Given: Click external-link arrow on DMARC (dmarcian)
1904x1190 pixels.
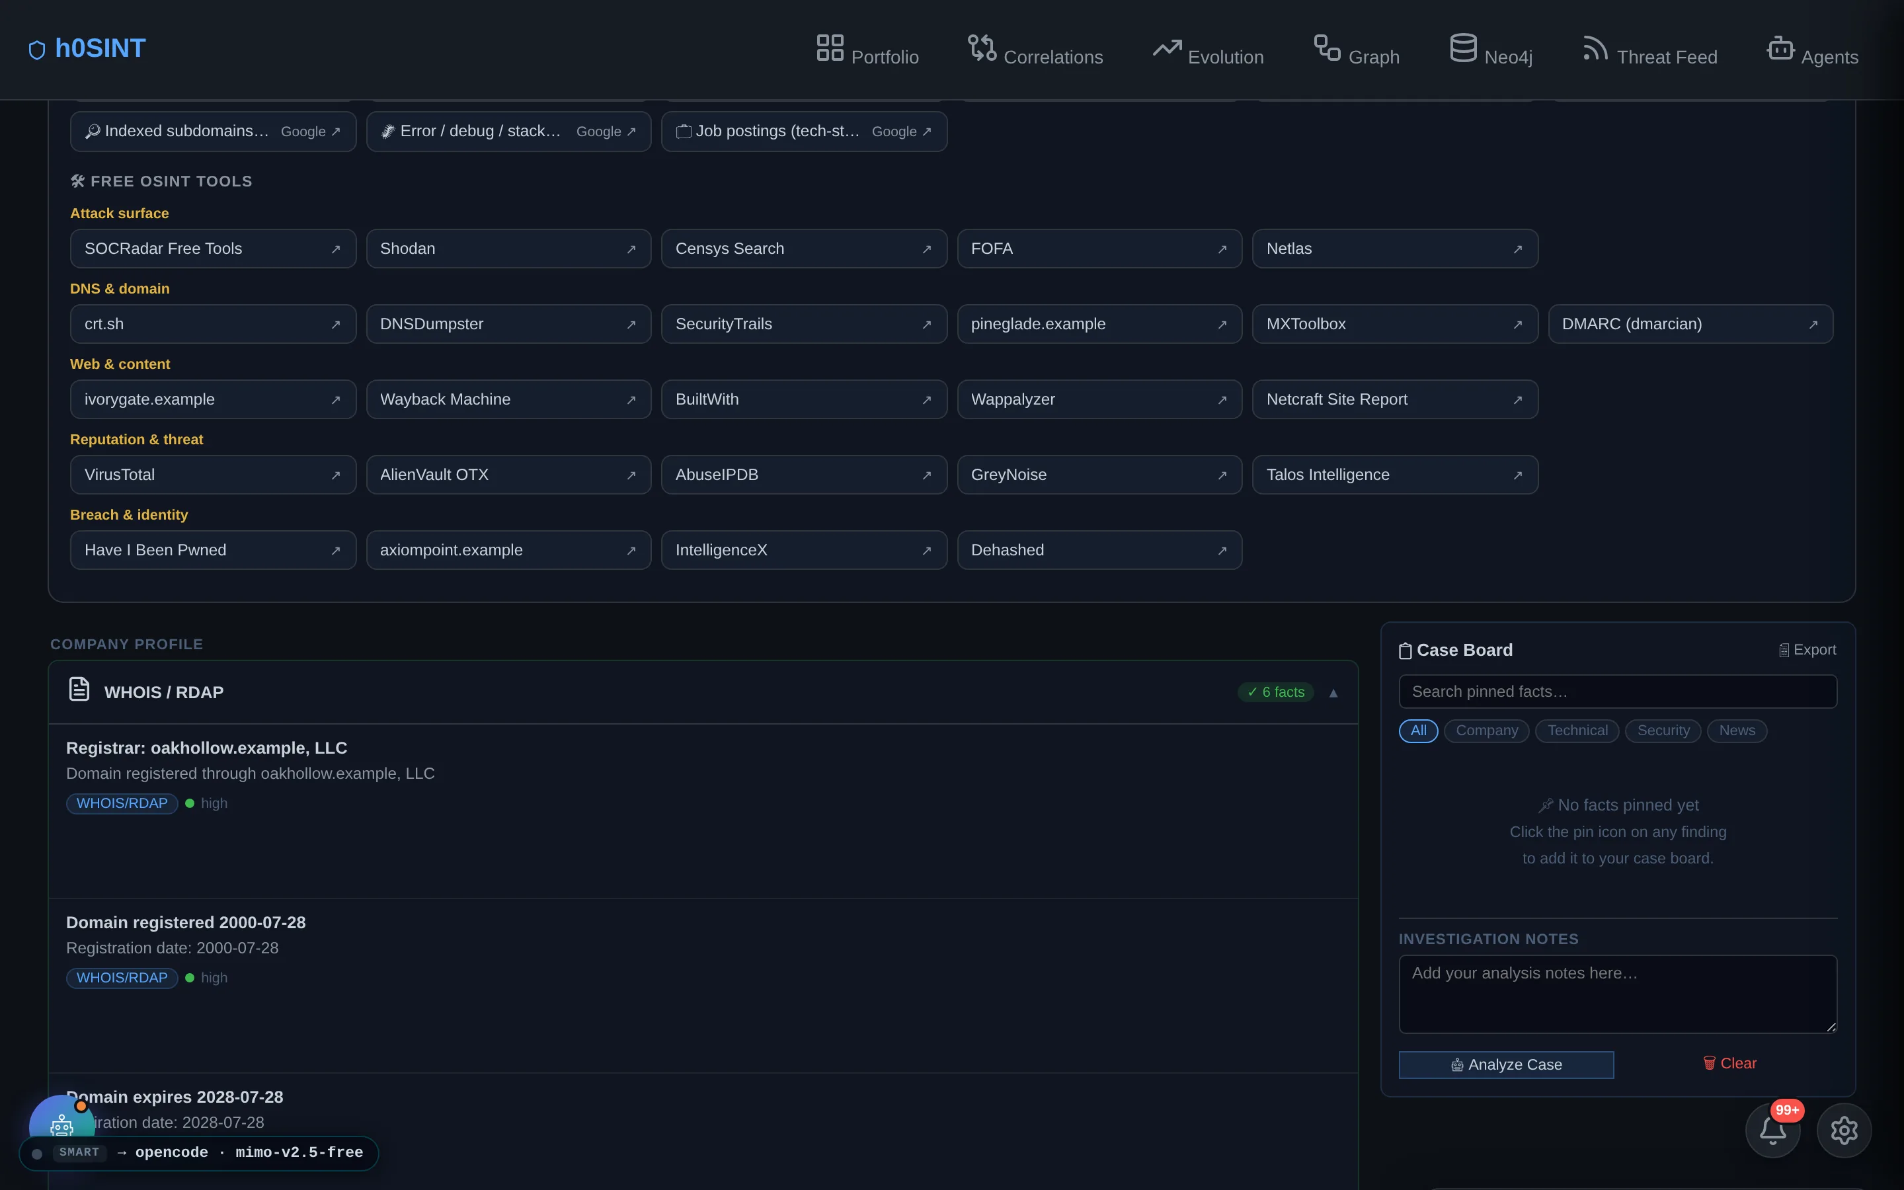Looking at the screenshot, I should pyautogui.click(x=1813, y=325).
